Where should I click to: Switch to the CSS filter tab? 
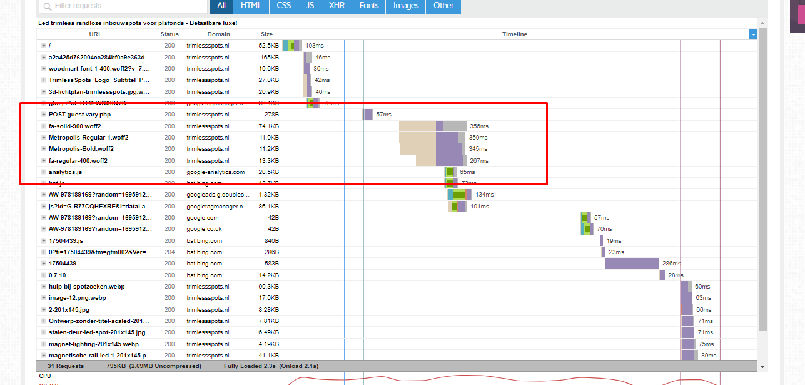[x=284, y=6]
